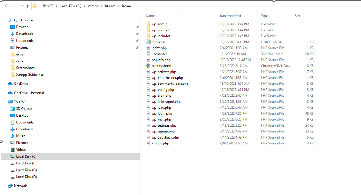Click the Forward navigation arrow
Image resolution: width=361 pixels, height=195 pixels.
pos(15,6)
